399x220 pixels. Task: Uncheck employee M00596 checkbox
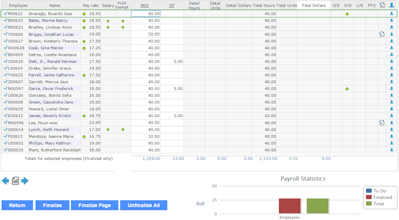click(5, 122)
